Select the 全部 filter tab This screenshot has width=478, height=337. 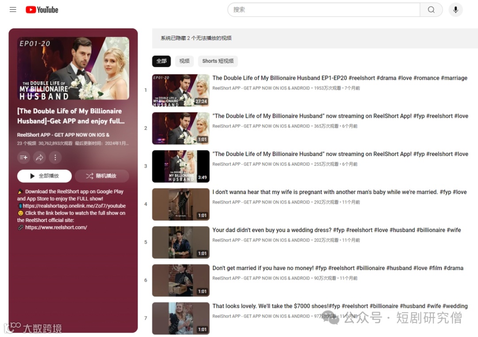click(161, 61)
